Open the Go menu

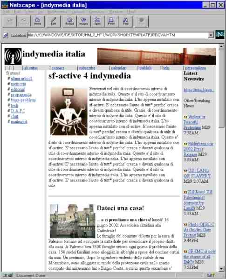click(x=41, y=12)
